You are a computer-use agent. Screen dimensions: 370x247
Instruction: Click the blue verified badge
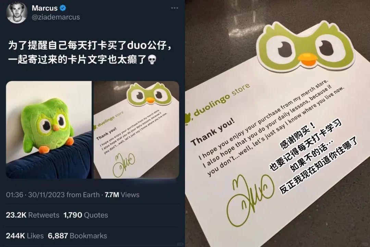click(63, 8)
